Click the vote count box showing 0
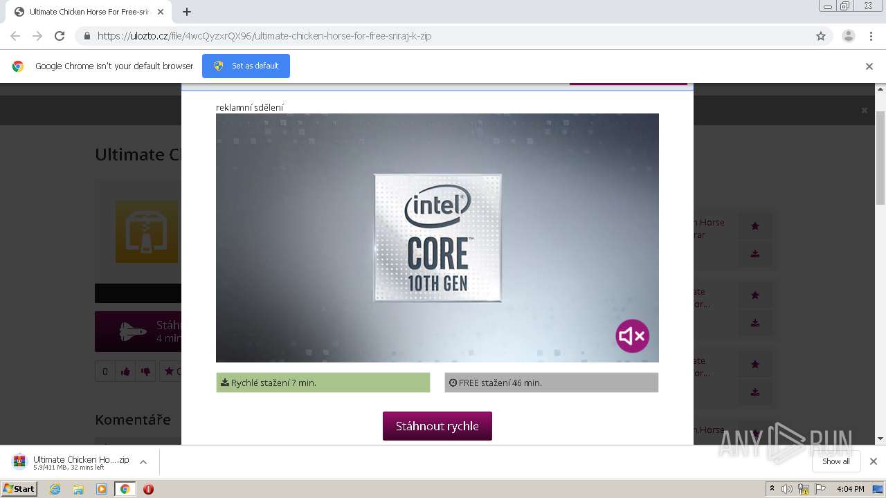 (105, 371)
